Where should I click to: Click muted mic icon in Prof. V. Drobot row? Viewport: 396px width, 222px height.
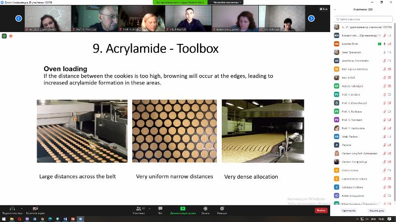click(385, 94)
